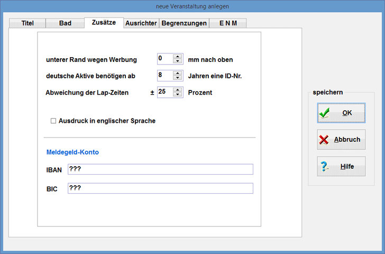Decrease unterer Rand wegen Werbung value

[x=178, y=61]
